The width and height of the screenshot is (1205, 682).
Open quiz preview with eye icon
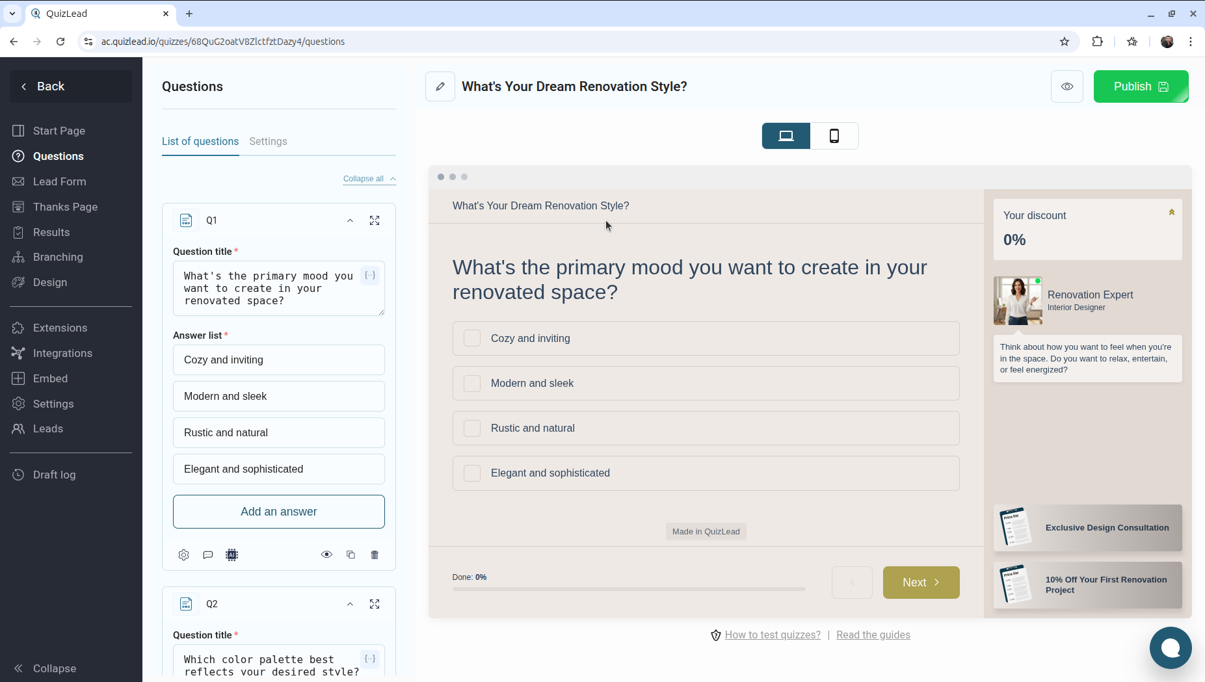click(x=1066, y=86)
